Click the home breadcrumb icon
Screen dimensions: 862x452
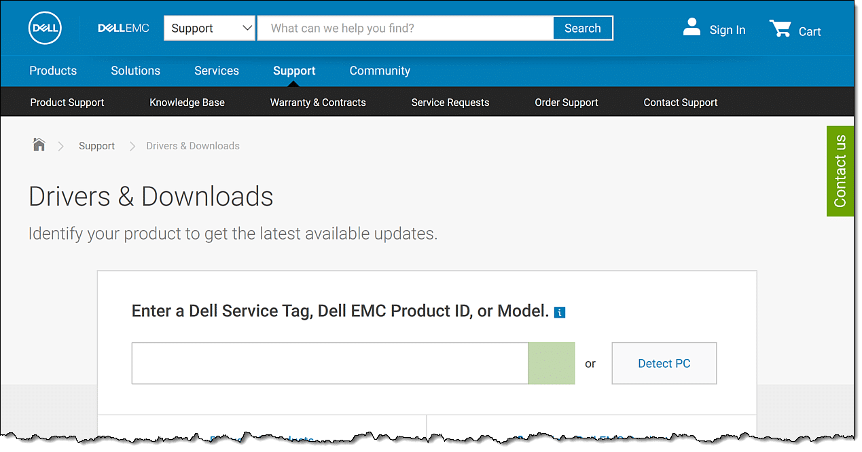pos(39,145)
